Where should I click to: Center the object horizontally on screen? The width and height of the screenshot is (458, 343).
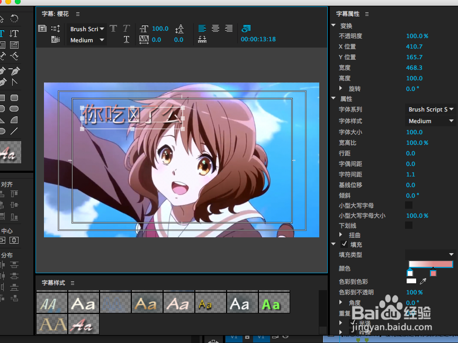pos(14,240)
